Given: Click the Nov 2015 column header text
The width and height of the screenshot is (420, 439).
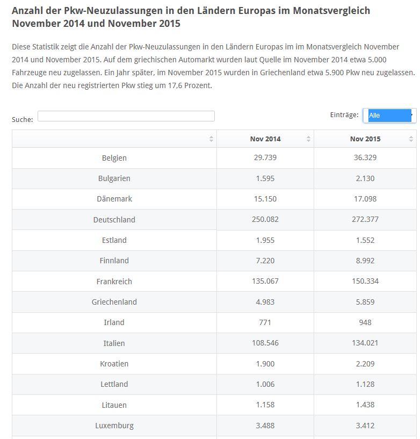Looking at the screenshot, I should pos(365,139).
